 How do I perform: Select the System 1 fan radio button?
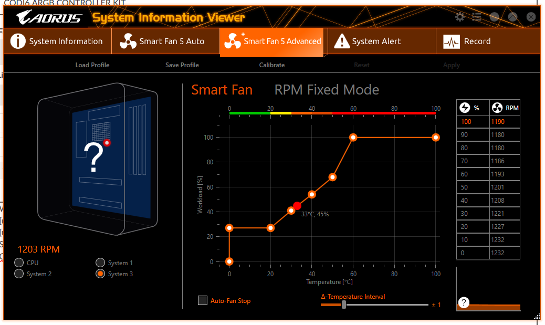click(x=100, y=263)
